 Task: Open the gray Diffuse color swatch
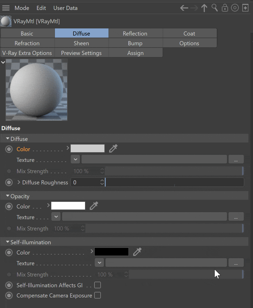(x=88, y=148)
